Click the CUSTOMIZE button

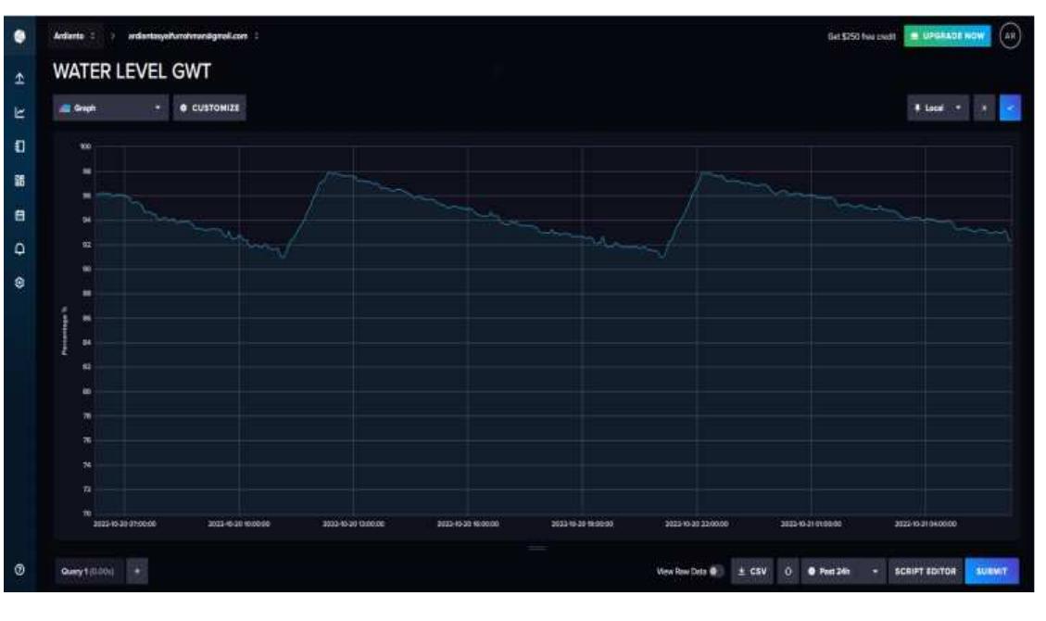(x=209, y=108)
